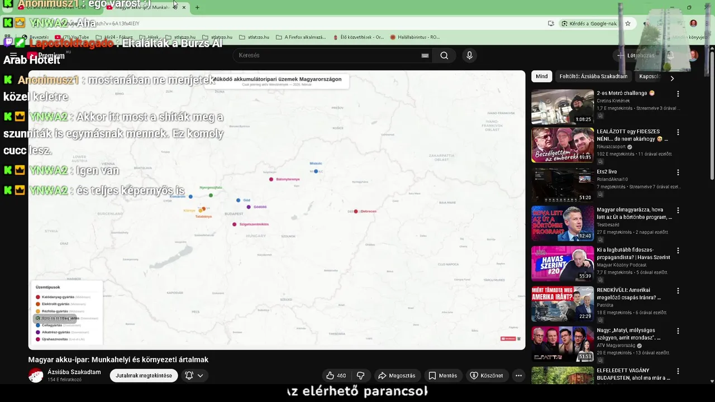Image resolution: width=715 pixels, height=402 pixels.
Task: Open options for LEALÁZOTT egy FIDESZES video
Action: click(678, 133)
